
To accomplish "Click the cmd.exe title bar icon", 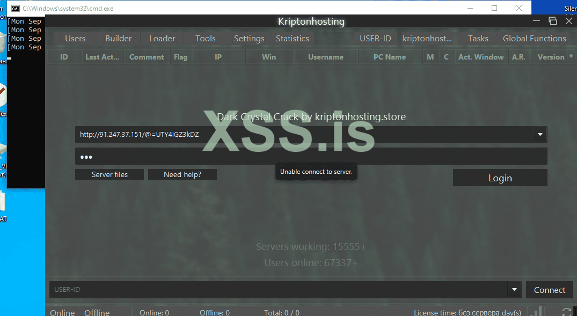I will point(15,8).
